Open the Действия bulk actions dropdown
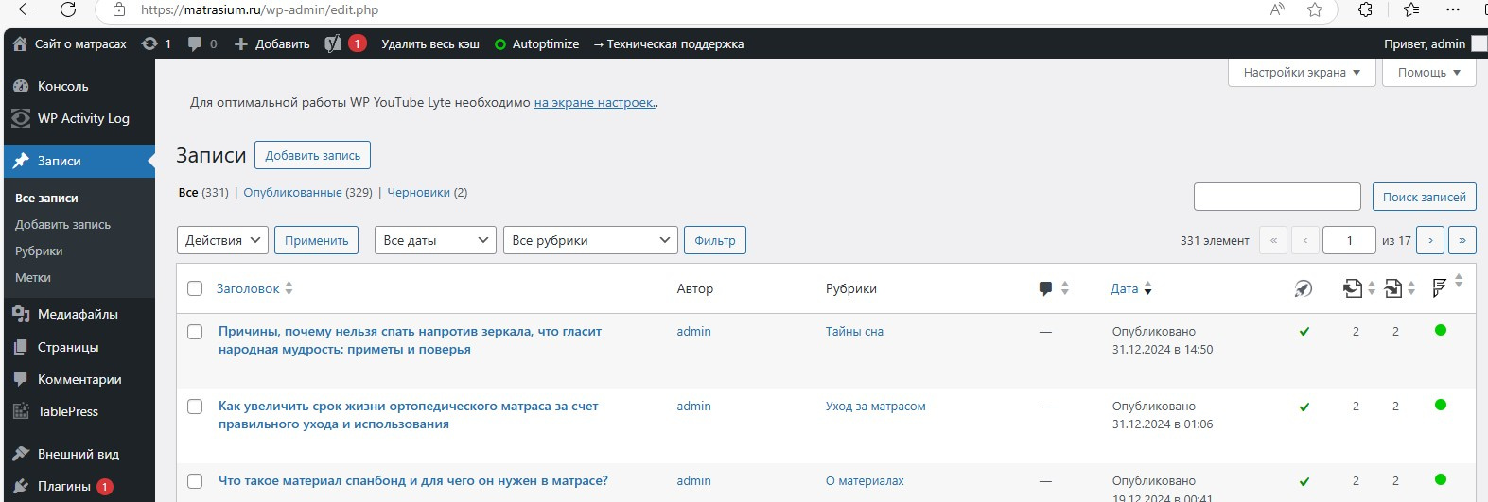The height and width of the screenshot is (502, 1488). coord(222,240)
